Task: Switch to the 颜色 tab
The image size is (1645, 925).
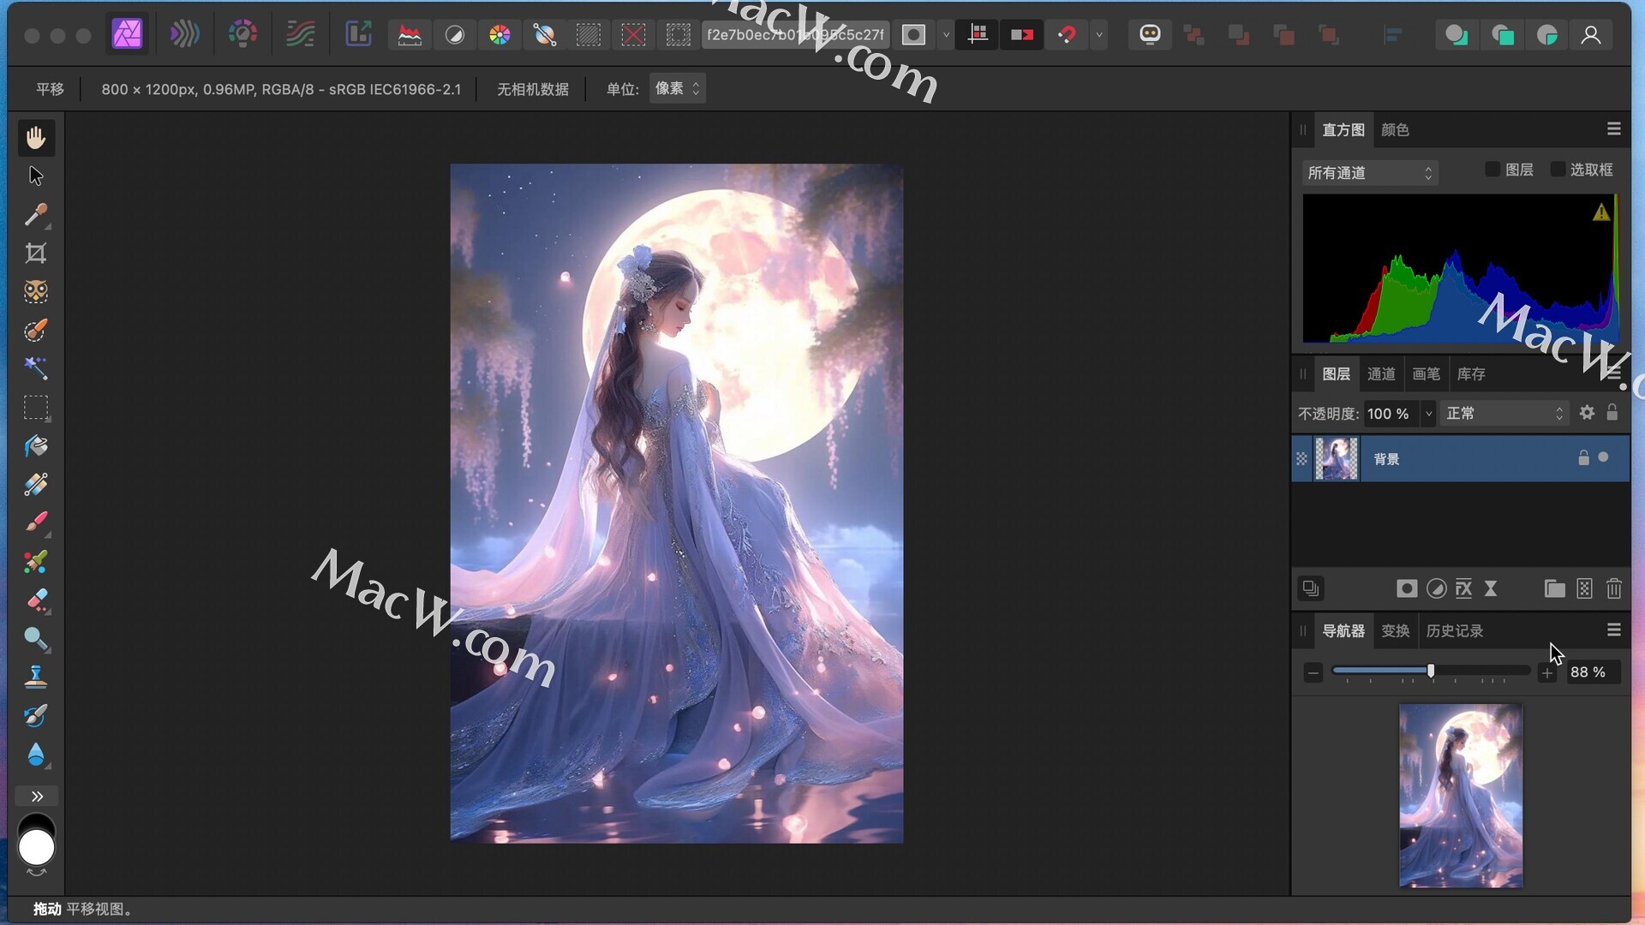Action: point(1395,130)
